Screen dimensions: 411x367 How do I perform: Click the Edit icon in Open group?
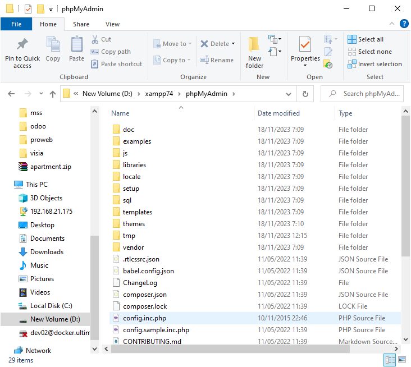click(328, 52)
